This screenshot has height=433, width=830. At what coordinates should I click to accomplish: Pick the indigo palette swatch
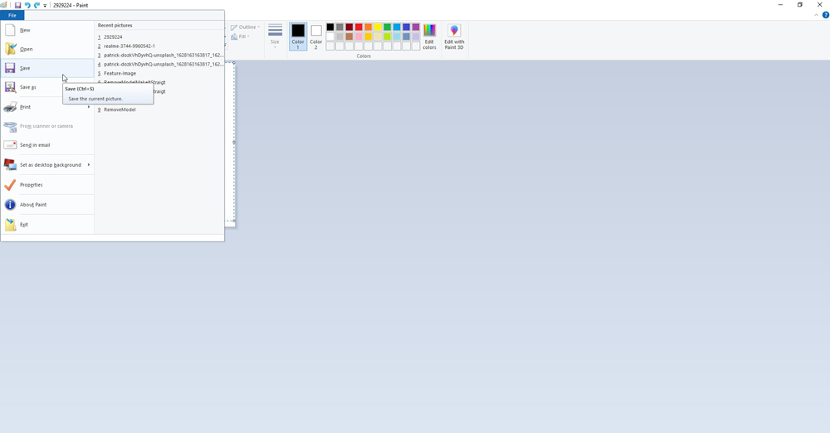coord(407,27)
